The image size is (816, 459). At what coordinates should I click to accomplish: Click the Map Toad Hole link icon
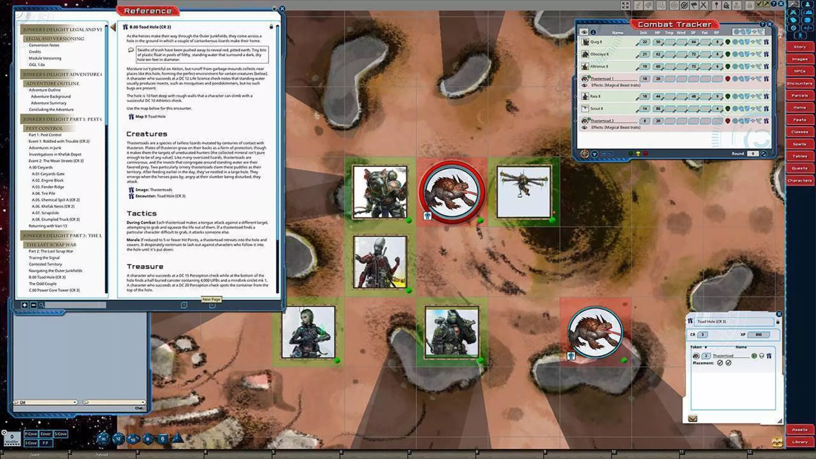(x=131, y=116)
